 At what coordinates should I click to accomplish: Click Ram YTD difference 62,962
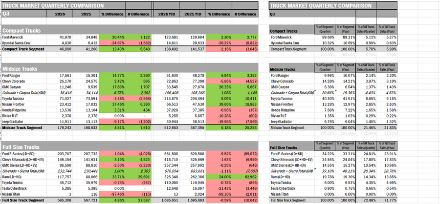click(x=245, y=177)
